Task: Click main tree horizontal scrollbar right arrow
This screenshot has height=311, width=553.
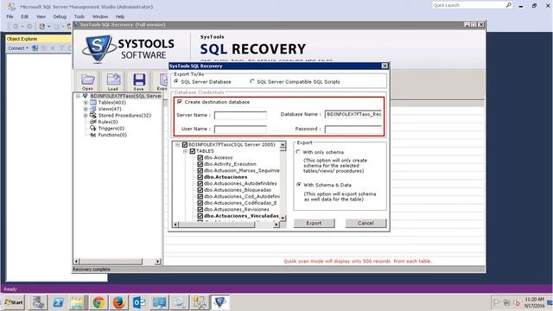Action: (x=157, y=261)
